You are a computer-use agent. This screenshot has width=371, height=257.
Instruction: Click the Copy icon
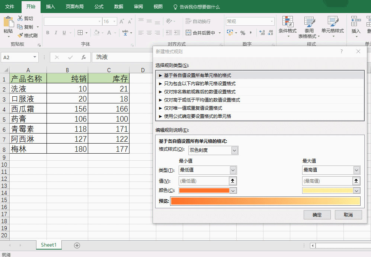click(x=20, y=27)
